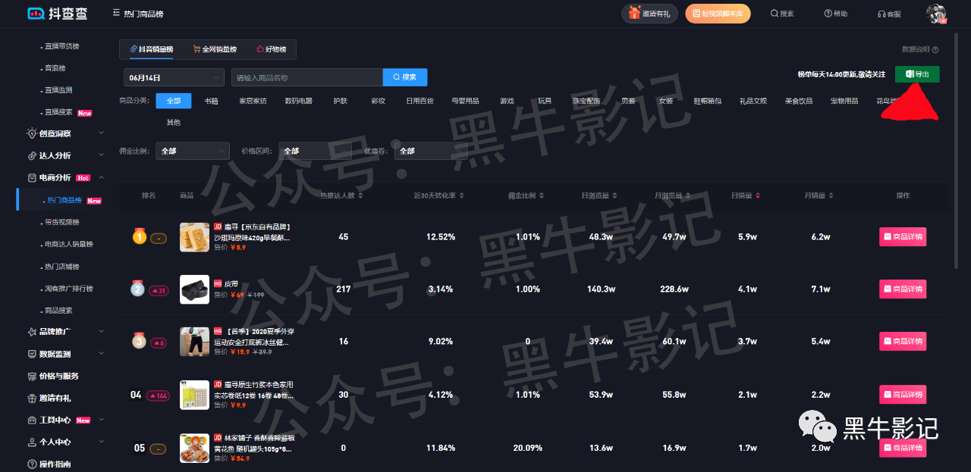The width and height of the screenshot is (971, 472).
Task: Click 商品详情 for the 皮带 product
Action: 903,289
